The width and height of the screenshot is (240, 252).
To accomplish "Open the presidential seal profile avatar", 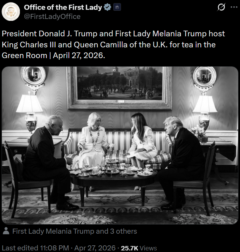I will click(11, 12).
